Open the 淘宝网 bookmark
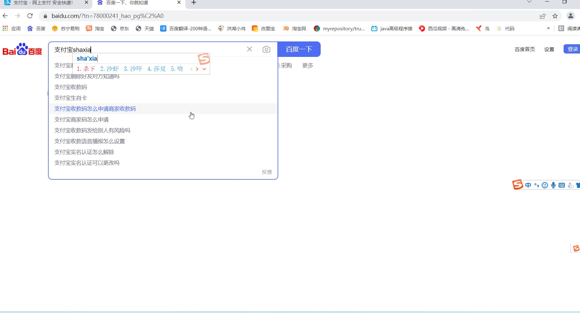Viewport: 580px width, 313px height. 295,28
